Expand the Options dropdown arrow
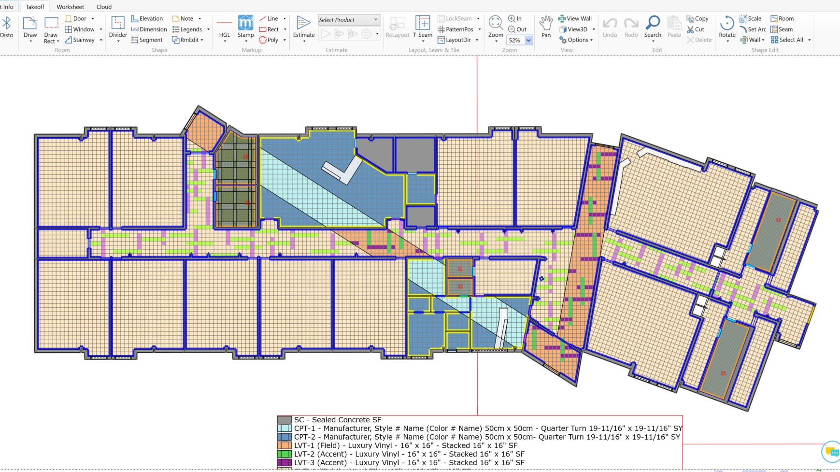The height and width of the screenshot is (472, 840). [x=591, y=40]
